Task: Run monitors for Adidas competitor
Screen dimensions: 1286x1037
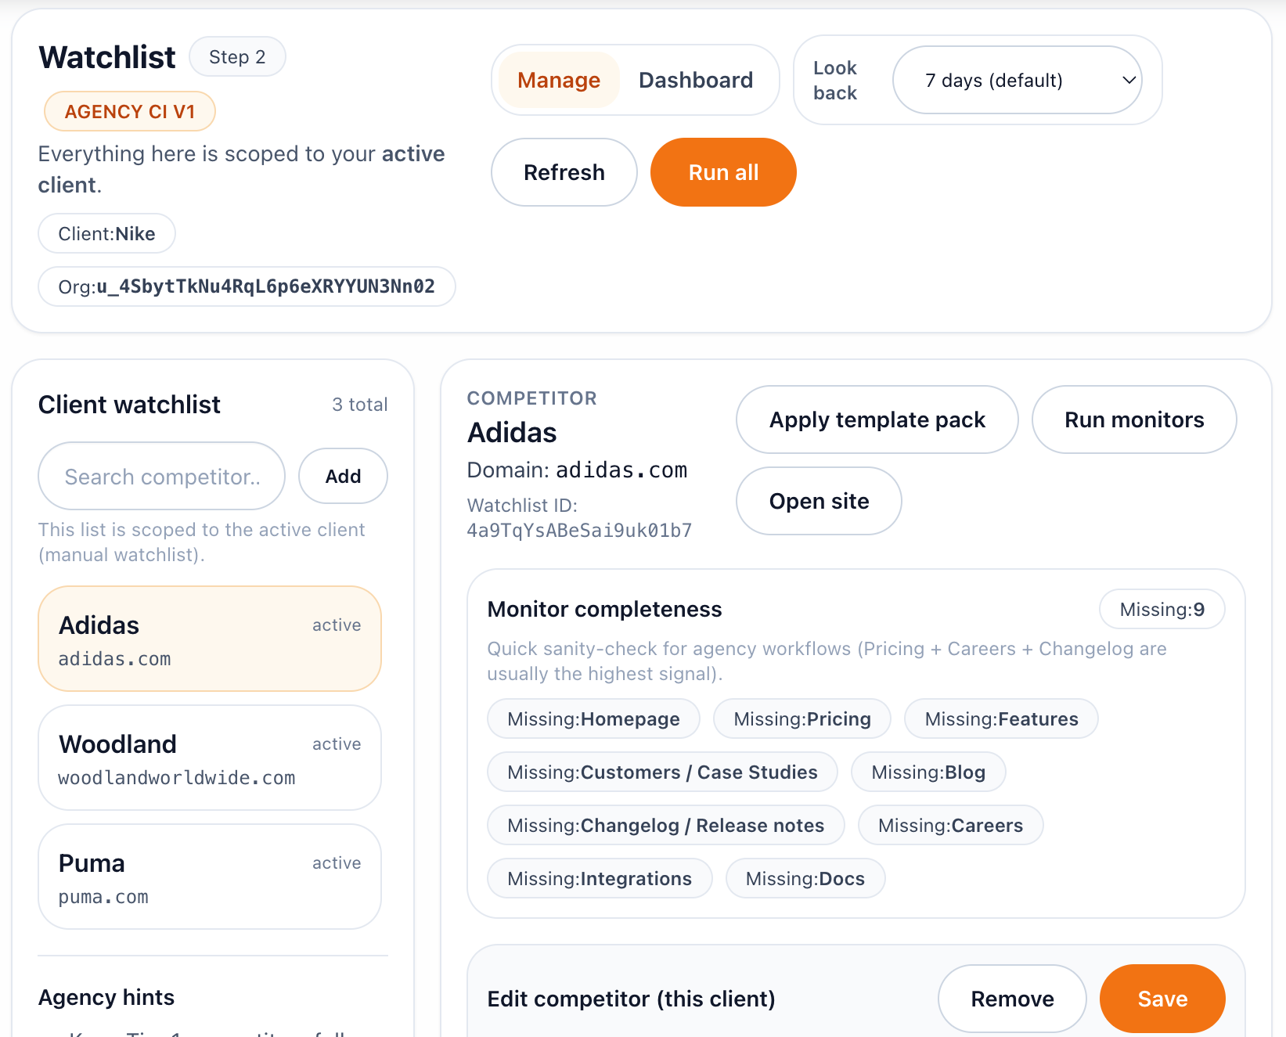Action: 1133,419
